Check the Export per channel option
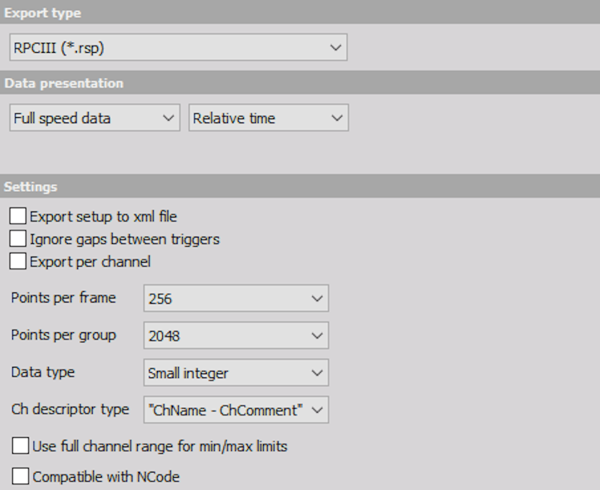 [x=18, y=261]
